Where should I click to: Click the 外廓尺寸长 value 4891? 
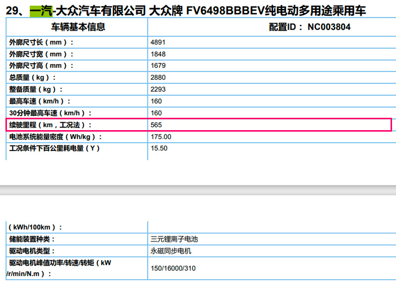click(158, 42)
